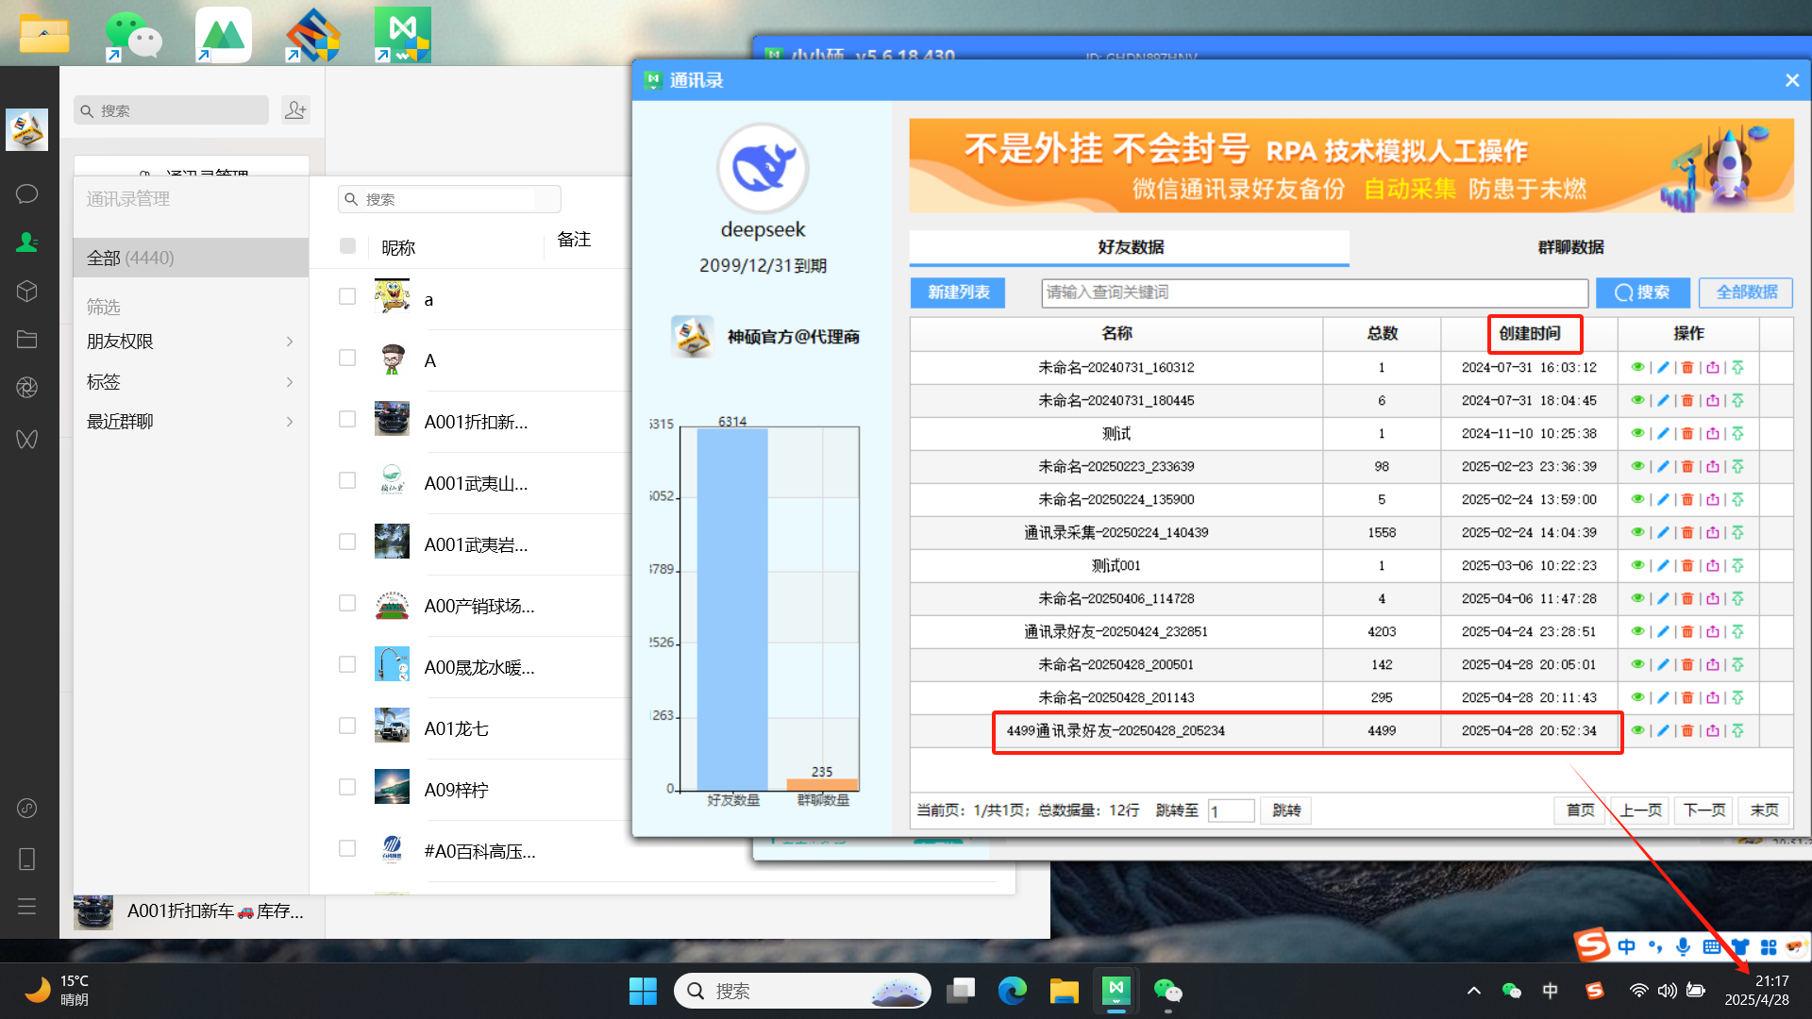This screenshot has width=1812, height=1019.
Task: Click the add friend icon in WeChat
Action: 295,110
